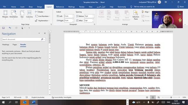Switch to the Insert ribbon tab
The width and height of the screenshot is (188, 105).
22,7
